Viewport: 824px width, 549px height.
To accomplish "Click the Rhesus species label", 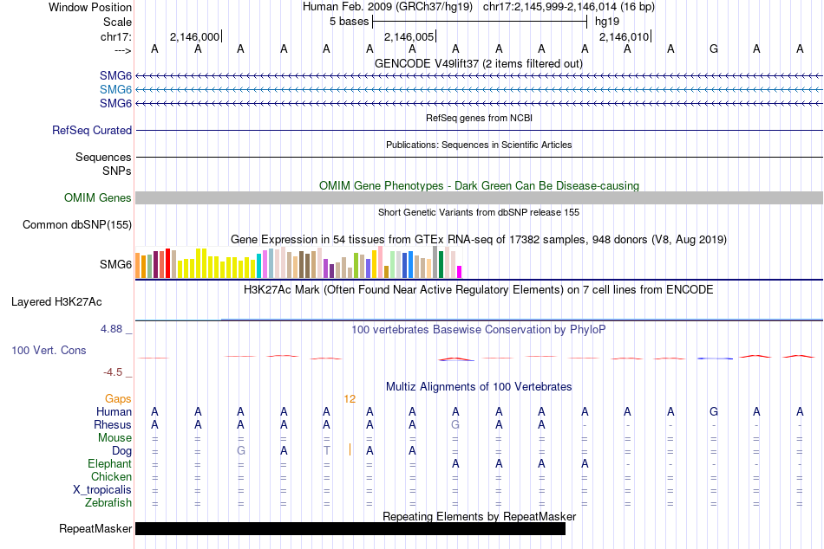I will 113,424.
